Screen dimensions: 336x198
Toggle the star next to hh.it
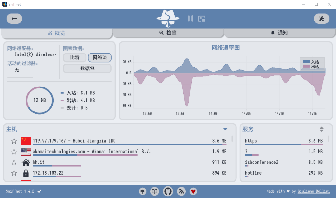[14, 163]
